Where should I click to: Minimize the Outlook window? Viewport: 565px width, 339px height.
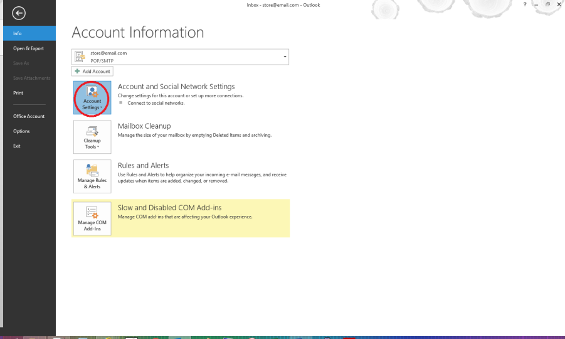point(536,4)
